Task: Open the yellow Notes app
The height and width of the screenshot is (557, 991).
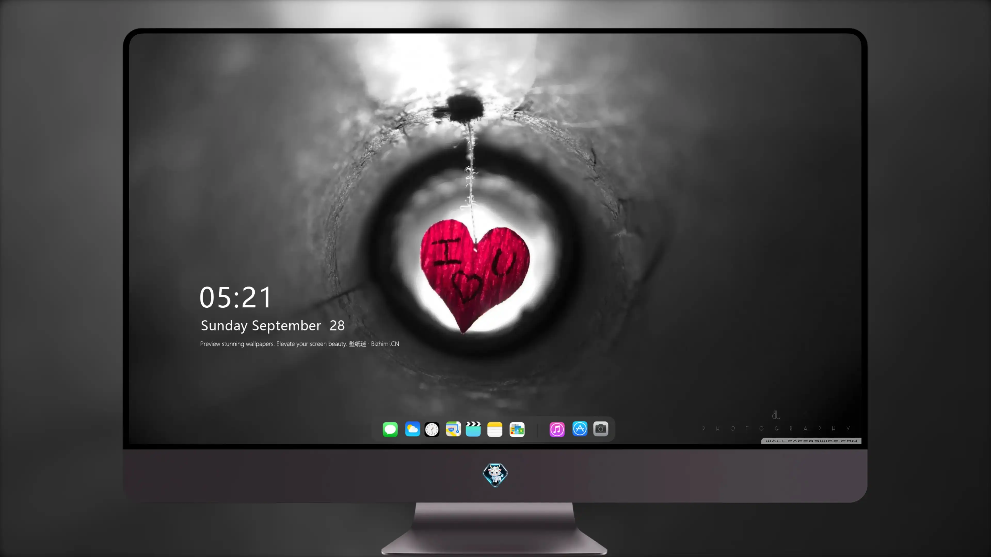Action: coord(495,429)
